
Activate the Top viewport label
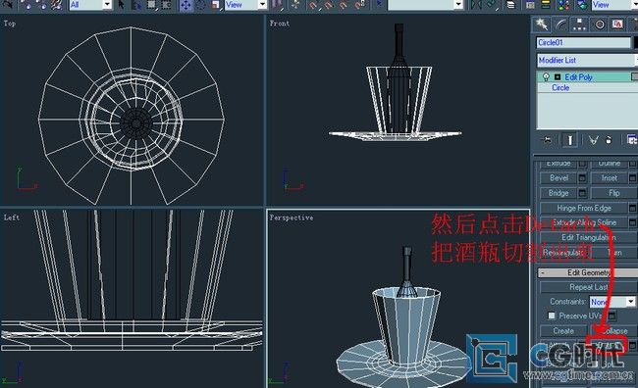click(10, 24)
